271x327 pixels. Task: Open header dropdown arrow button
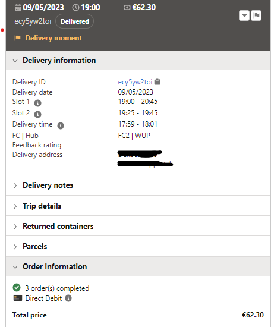(x=244, y=15)
